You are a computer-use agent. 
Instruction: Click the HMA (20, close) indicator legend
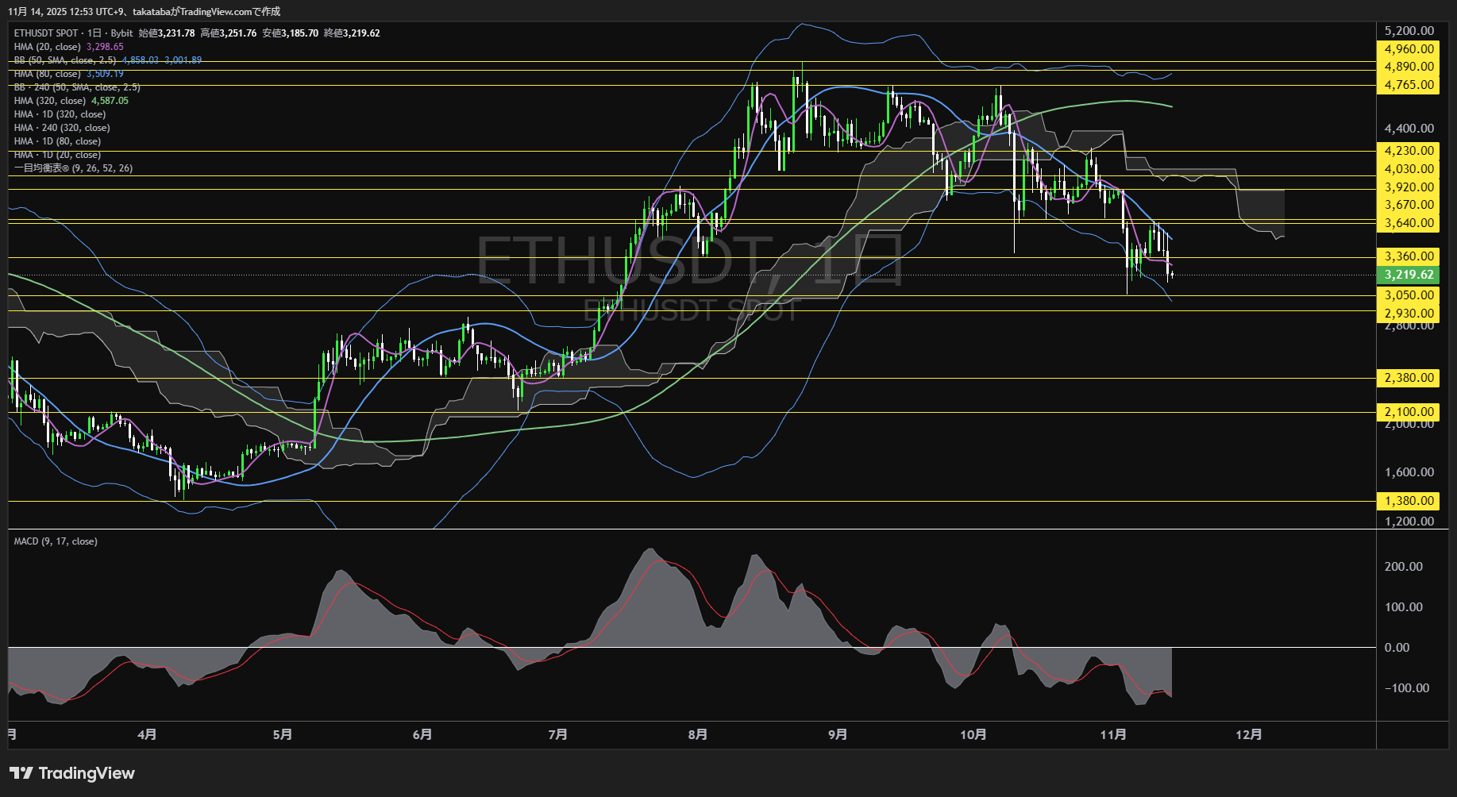click(x=47, y=47)
